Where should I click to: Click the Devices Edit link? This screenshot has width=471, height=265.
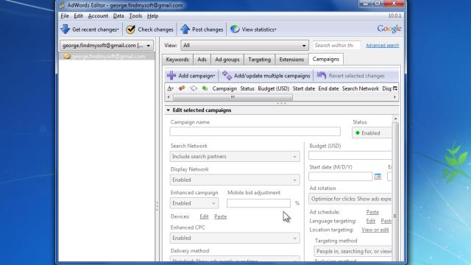pos(204,216)
